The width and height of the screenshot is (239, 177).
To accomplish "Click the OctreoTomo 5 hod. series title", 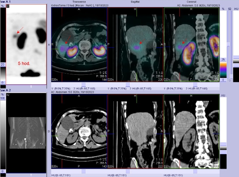I will (x=80, y=5).
